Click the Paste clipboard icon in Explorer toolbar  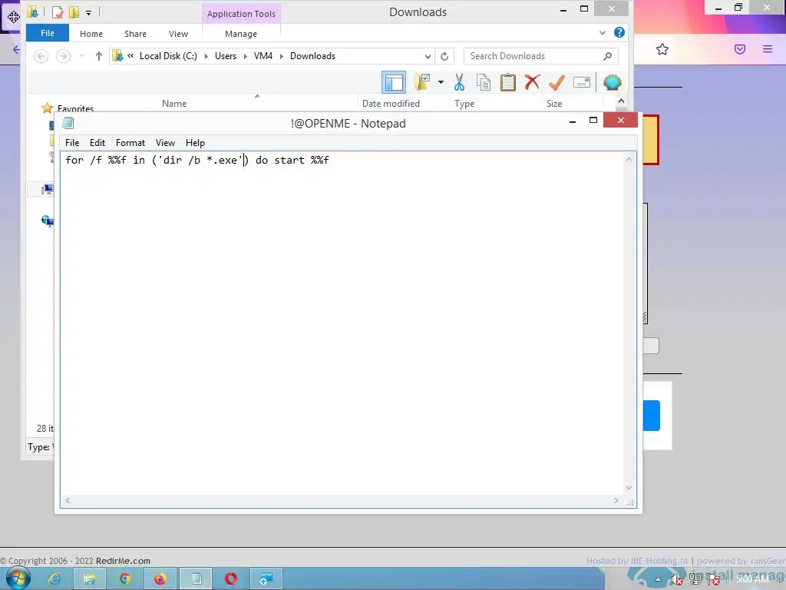pyautogui.click(x=508, y=82)
